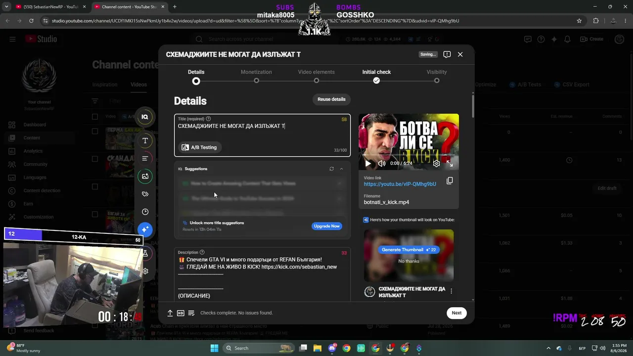This screenshot has height=356, width=633.
Task: Click CSV Export in background page
Action: coord(572,85)
